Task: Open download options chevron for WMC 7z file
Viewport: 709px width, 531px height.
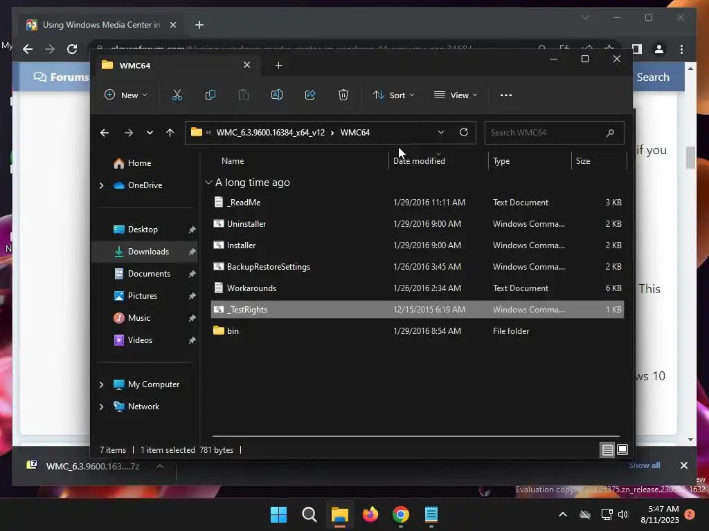Action: [x=160, y=466]
